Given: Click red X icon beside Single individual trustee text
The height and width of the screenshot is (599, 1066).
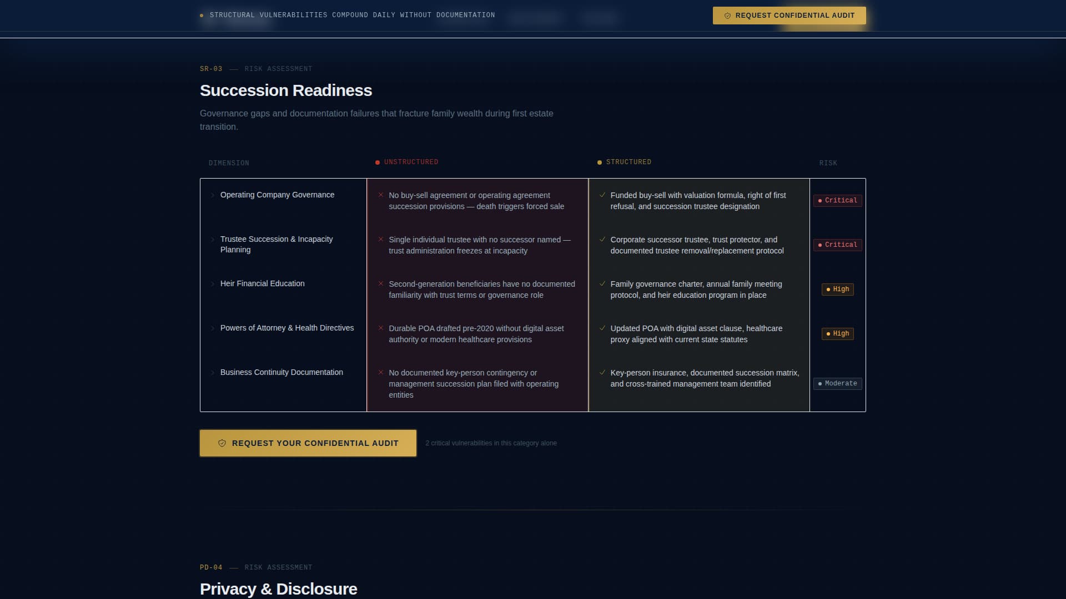Looking at the screenshot, I should point(381,239).
